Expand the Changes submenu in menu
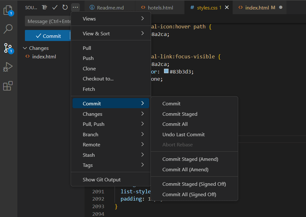Image resolution: width=306 pixels, height=217 pixels. 111,114
